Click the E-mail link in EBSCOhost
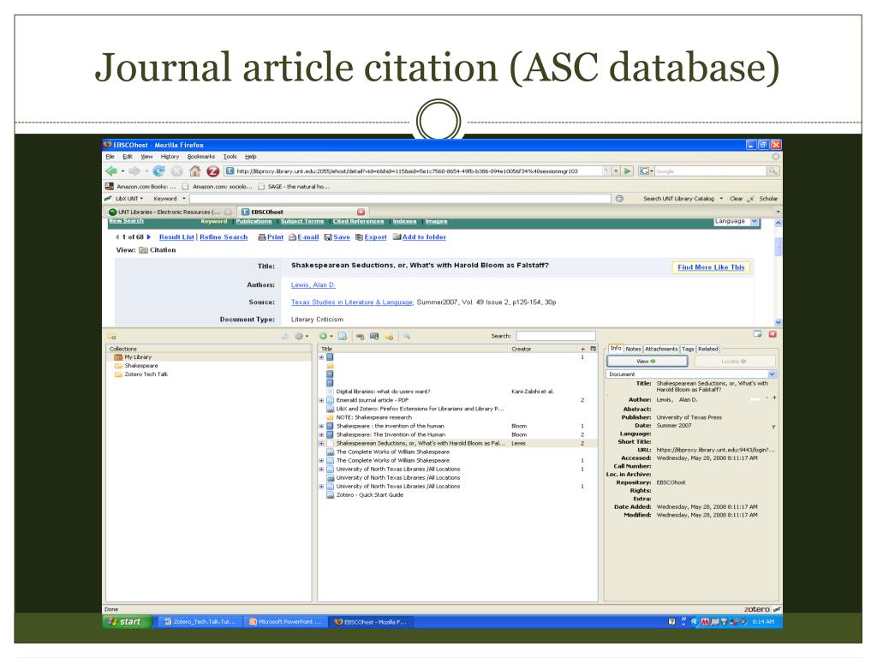 point(304,237)
